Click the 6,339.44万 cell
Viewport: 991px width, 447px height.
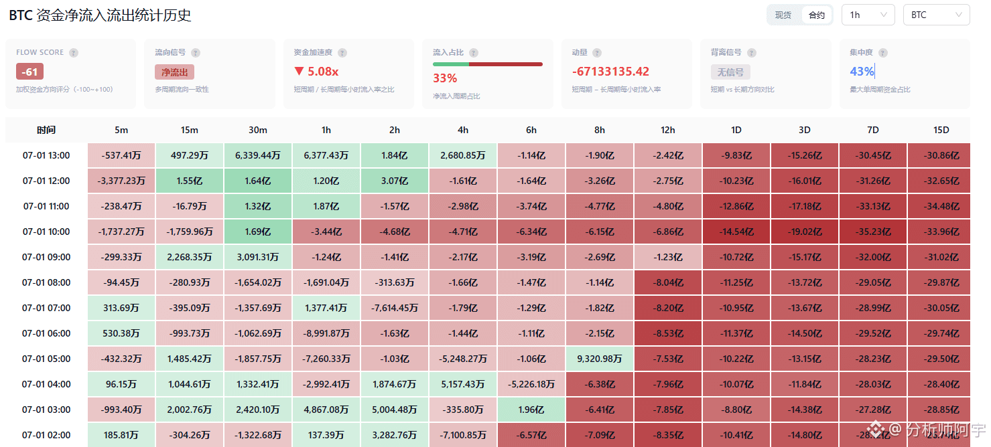pos(258,155)
